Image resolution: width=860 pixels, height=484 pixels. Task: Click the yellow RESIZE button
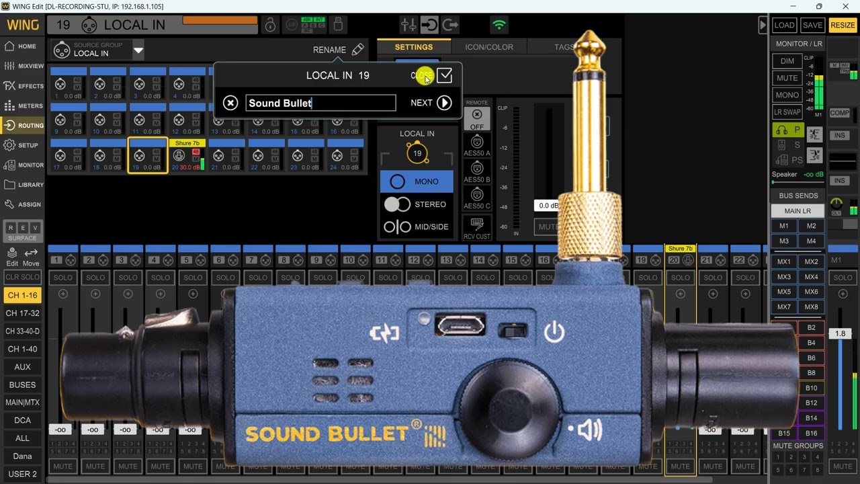pos(843,25)
